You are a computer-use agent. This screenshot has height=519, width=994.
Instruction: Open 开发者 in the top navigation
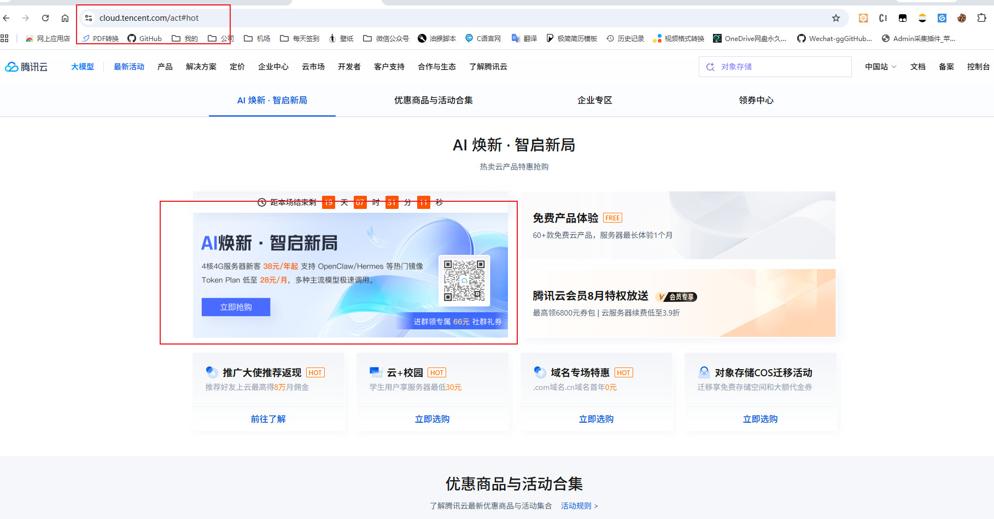coord(349,67)
